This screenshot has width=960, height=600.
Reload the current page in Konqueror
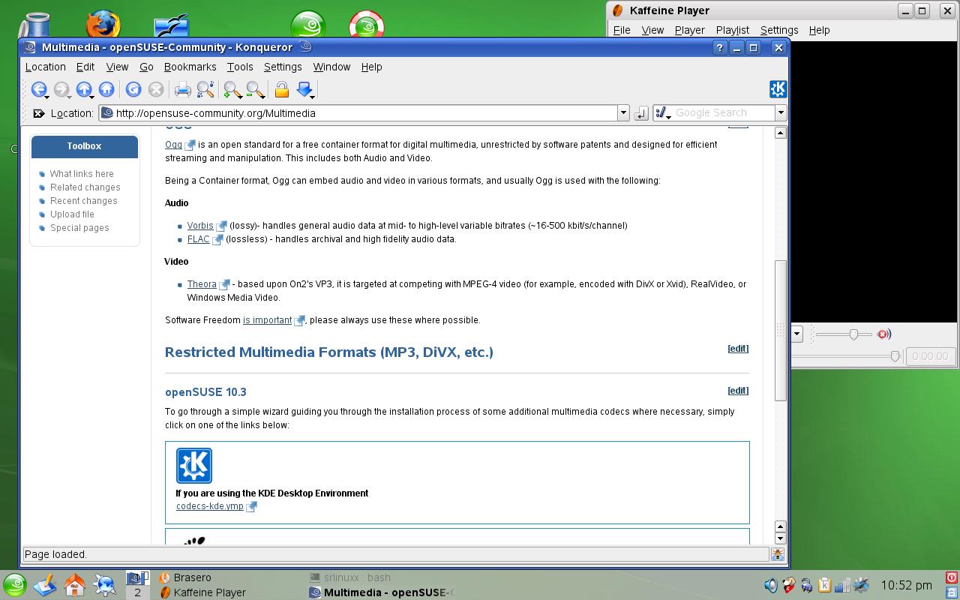click(133, 90)
